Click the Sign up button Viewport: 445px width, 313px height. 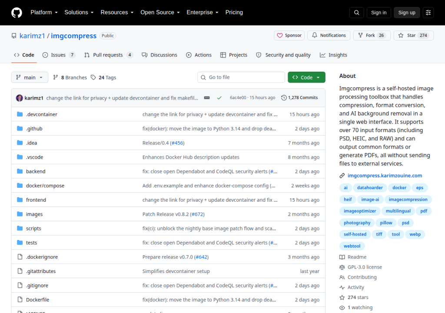[x=407, y=13]
